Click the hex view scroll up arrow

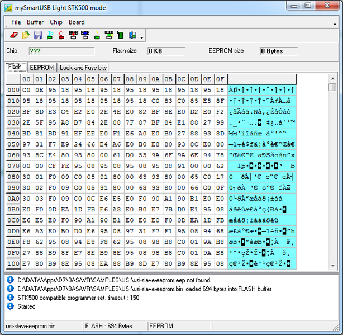pyautogui.click(x=333, y=79)
